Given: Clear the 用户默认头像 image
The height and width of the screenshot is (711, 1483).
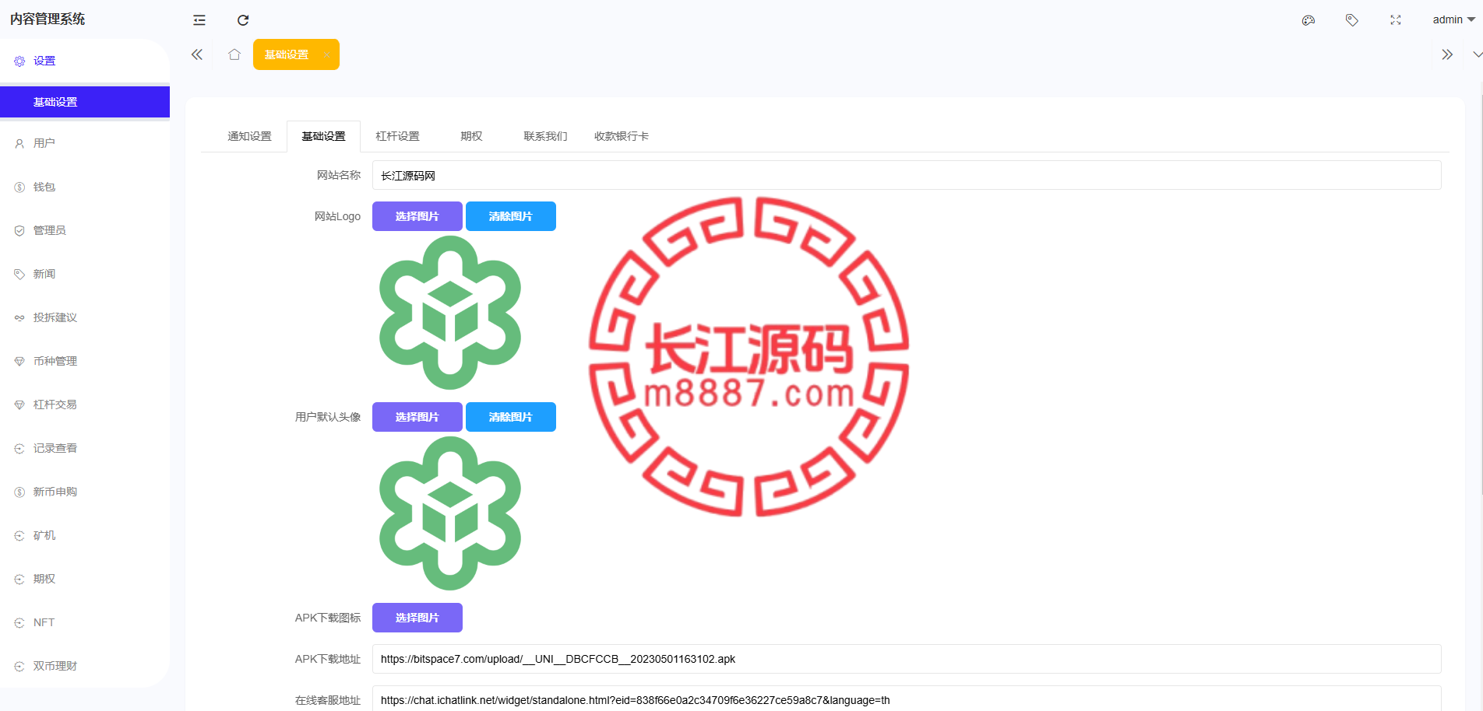Looking at the screenshot, I should (511, 417).
